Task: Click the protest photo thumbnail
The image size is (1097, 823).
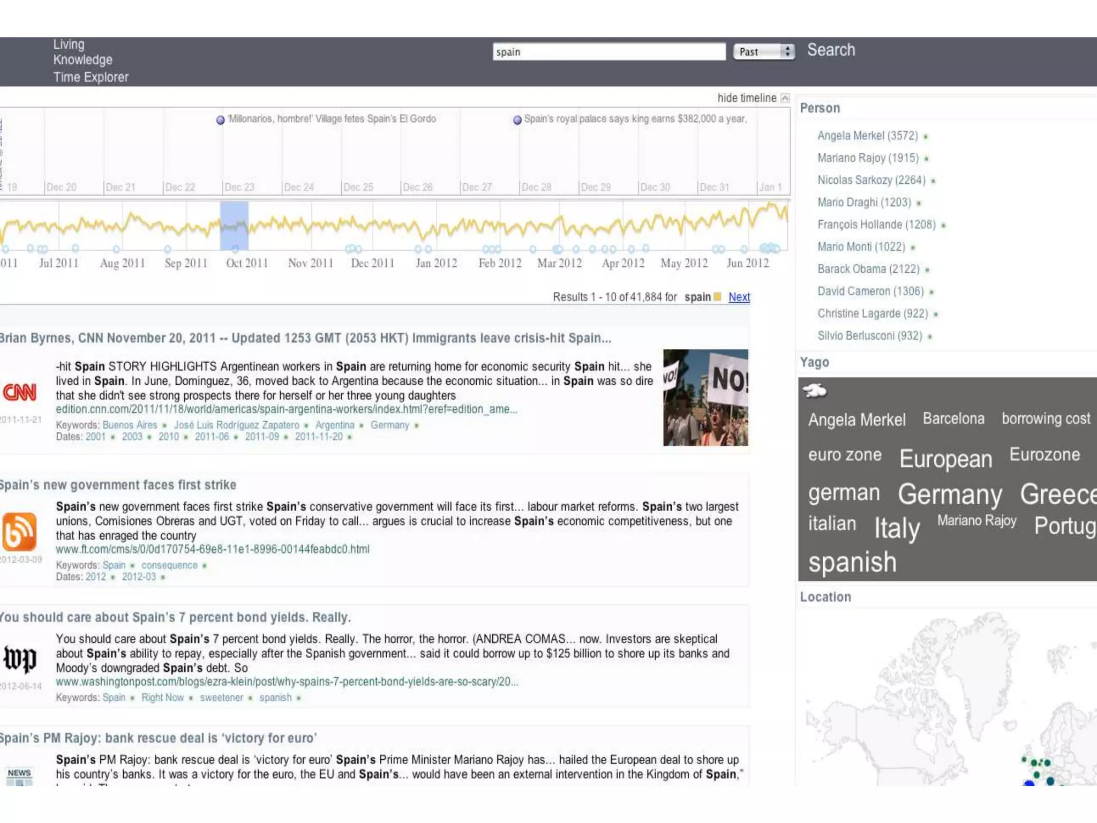Action: tap(705, 398)
